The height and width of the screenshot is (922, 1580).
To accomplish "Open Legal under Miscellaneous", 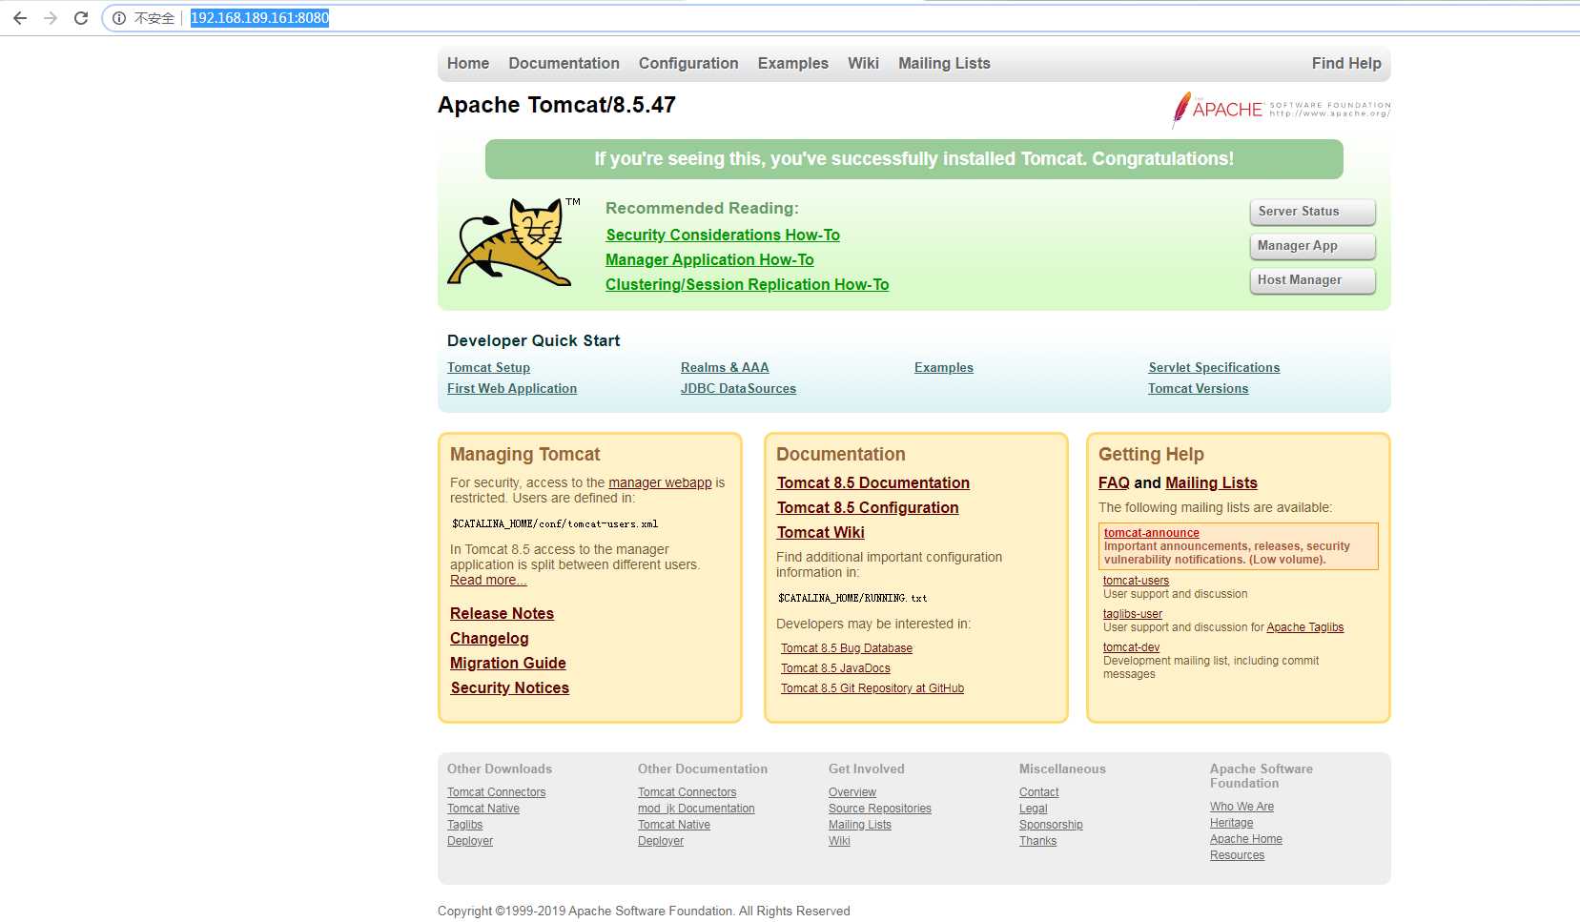I will (x=1033, y=809).
